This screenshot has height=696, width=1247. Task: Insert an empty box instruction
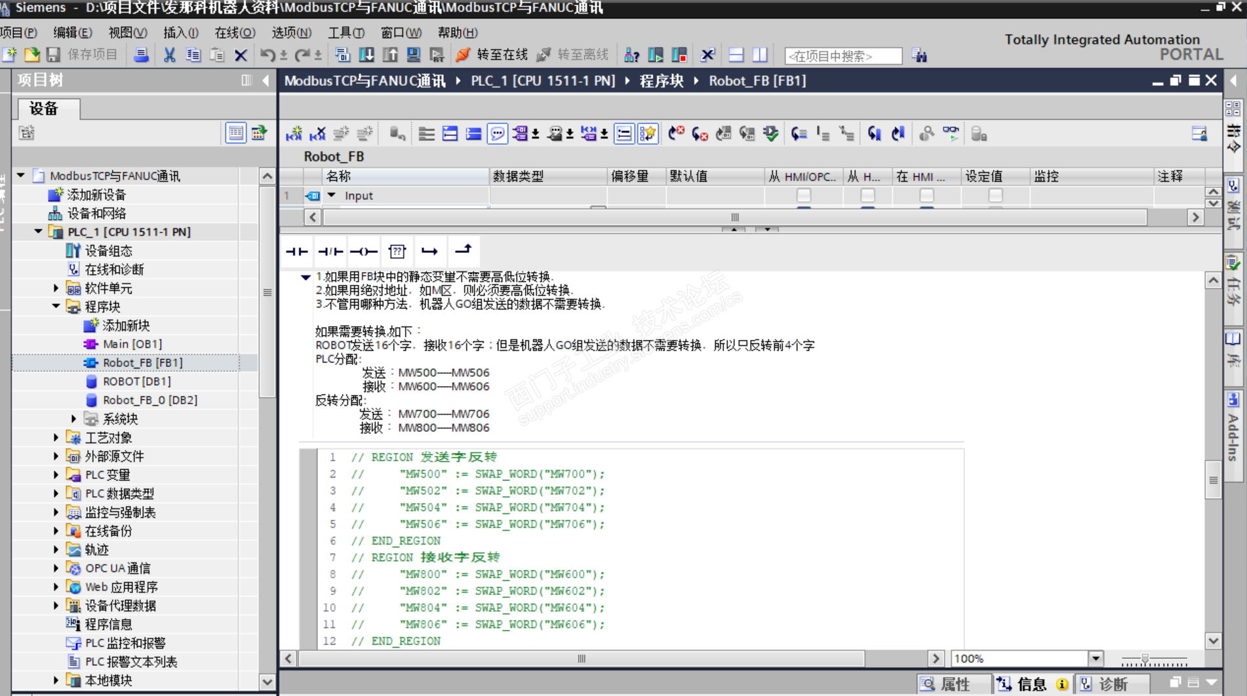(397, 251)
